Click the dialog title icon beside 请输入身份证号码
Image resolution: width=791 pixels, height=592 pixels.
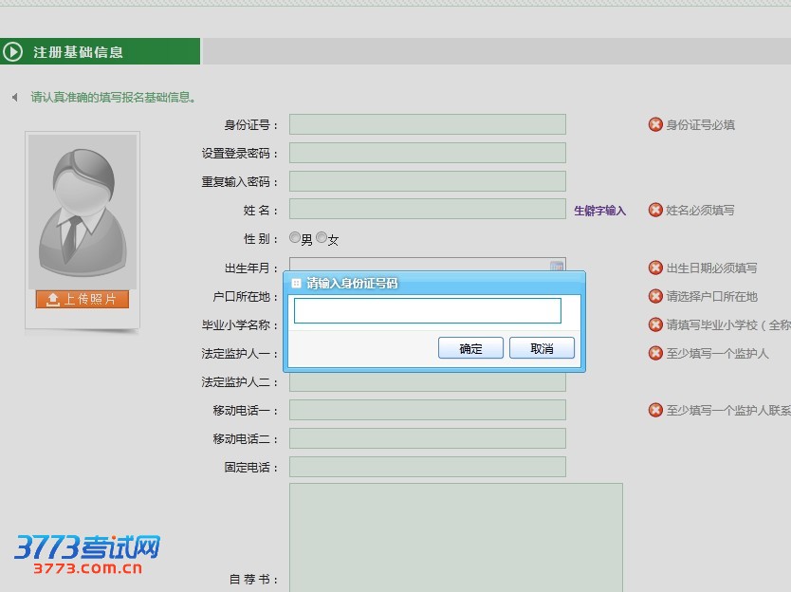(x=296, y=283)
